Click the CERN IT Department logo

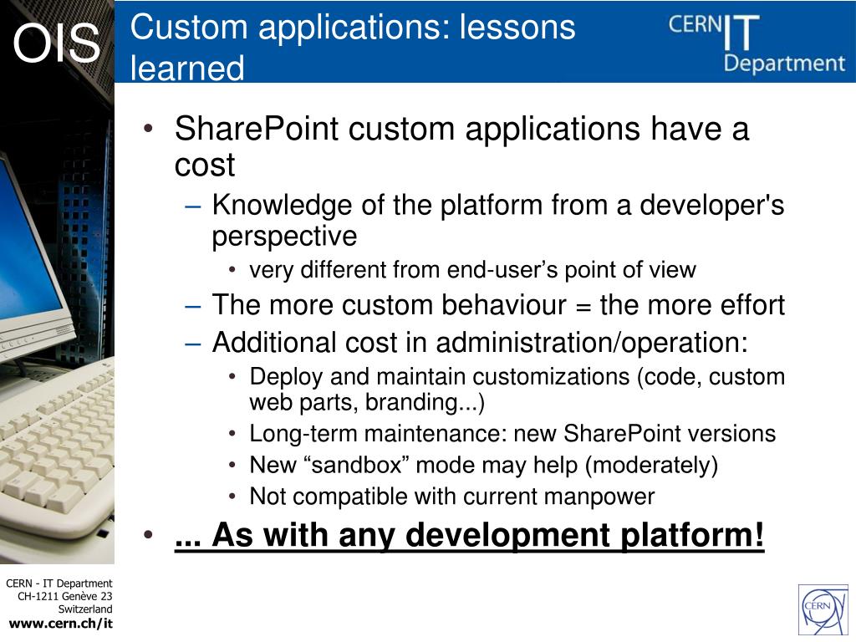click(x=757, y=43)
